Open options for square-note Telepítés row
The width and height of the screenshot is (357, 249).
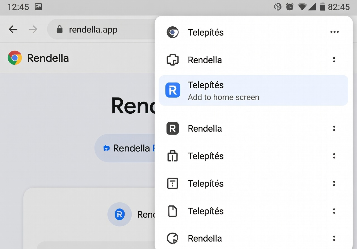[334, 183]
